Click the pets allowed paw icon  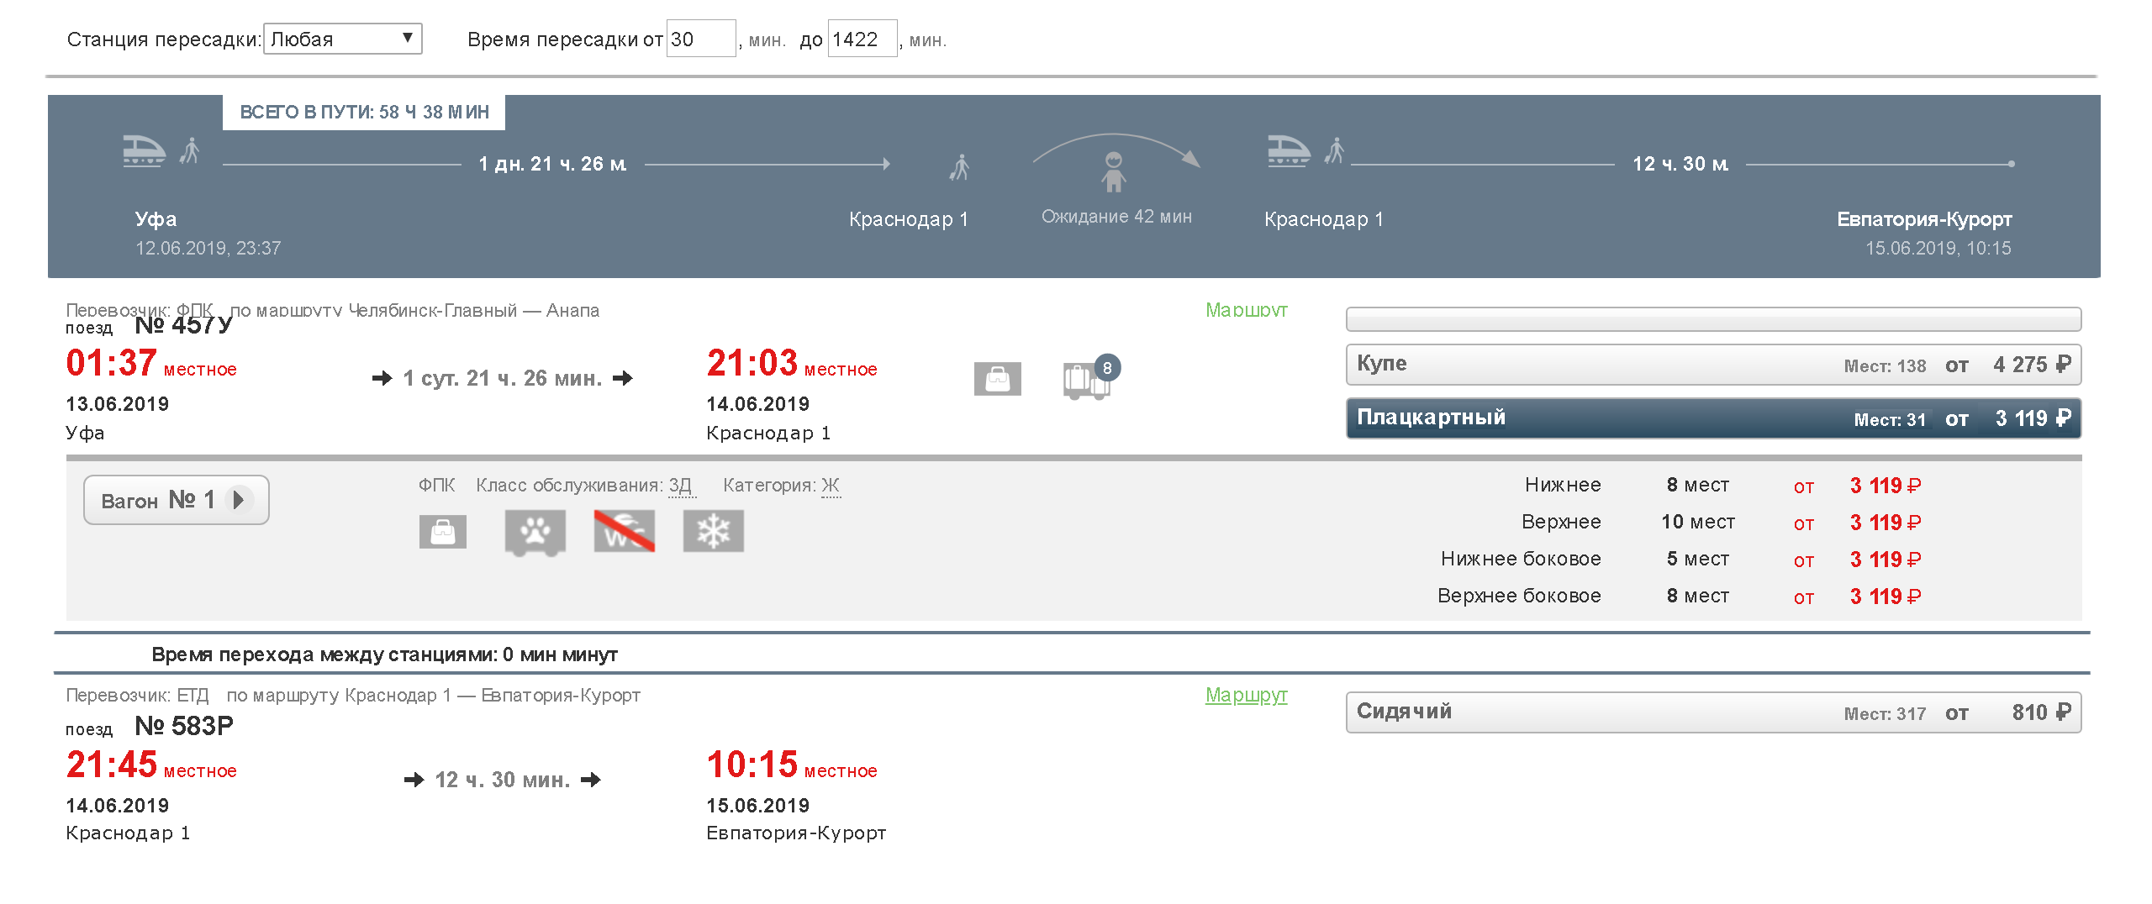[535, 532]
